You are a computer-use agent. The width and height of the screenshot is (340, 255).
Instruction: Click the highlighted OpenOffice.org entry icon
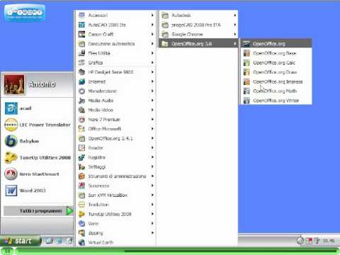coord(246,44)
